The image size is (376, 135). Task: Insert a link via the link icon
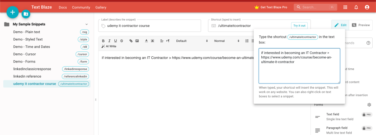(x=131, y=41)
